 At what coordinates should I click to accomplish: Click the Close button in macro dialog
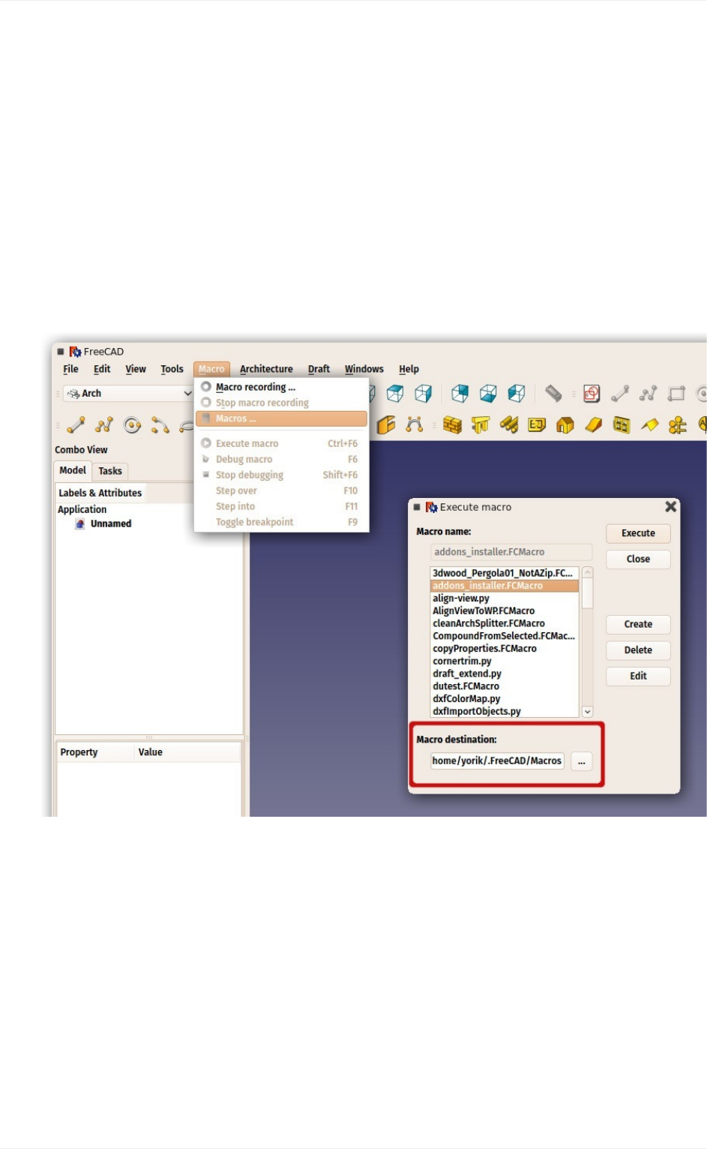(638, 559)
